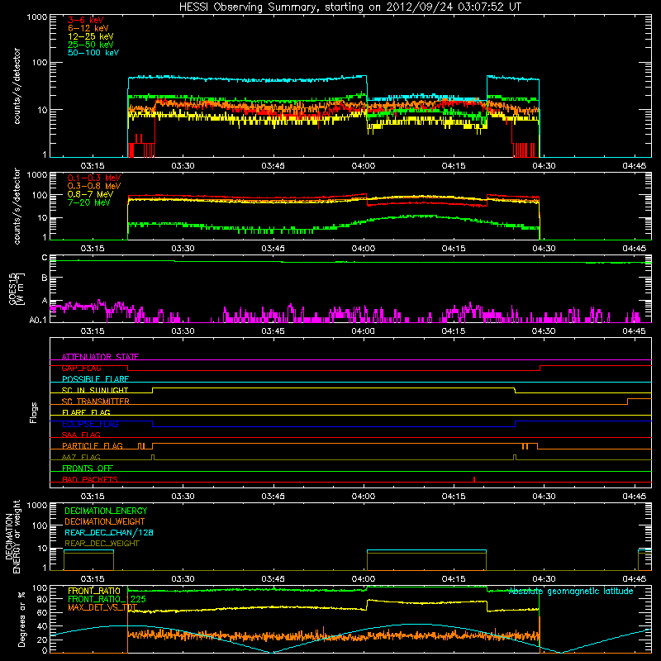The width and height of the screenshot is (661, 661).
Task: Select the red 3-6 keV legend label
Action: pos(86,20)
